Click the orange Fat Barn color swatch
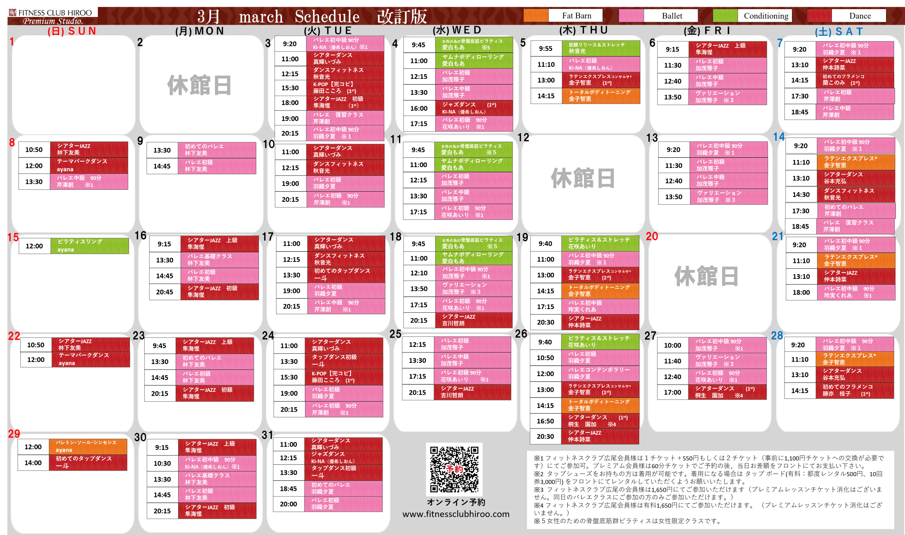 pyautogui.click(x=536, y=16)
